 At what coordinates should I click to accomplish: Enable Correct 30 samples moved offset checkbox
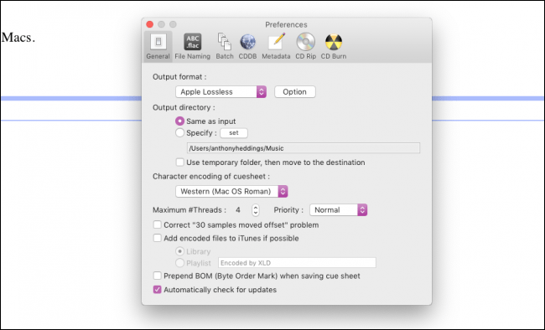[x=158, y=224]
